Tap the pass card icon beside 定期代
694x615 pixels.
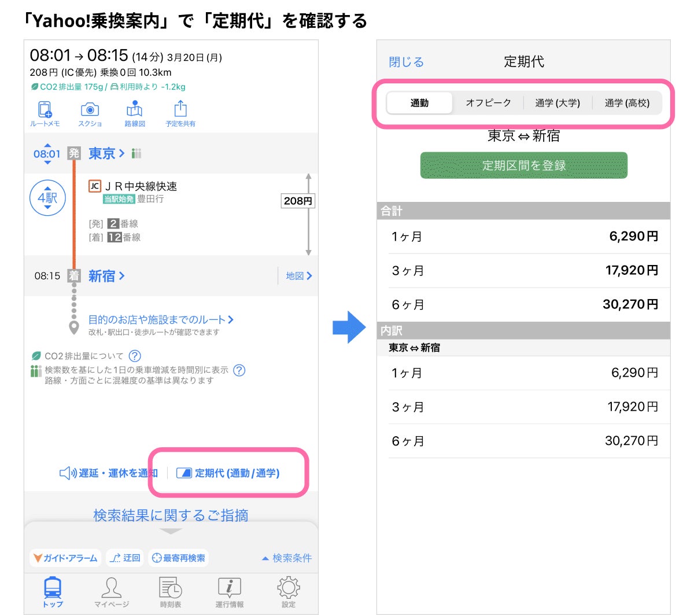(184, 473)
